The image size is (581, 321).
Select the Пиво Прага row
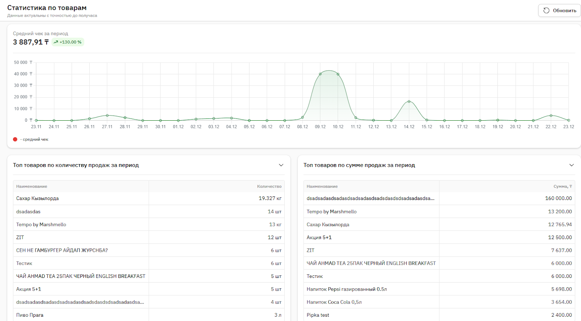click(30, 315)
